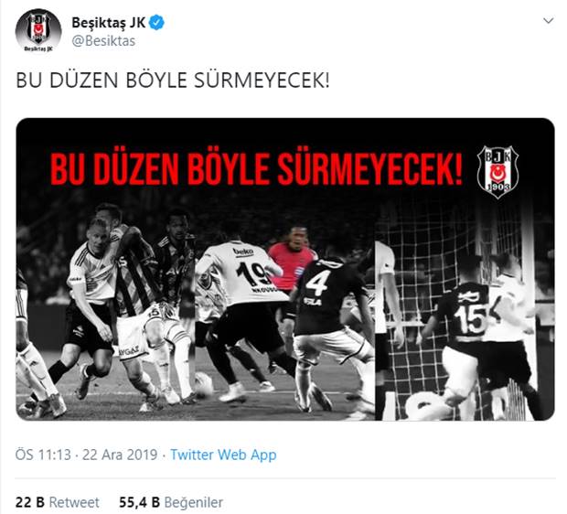The width and height of the screenshot is (567, 514).
Task: Open the ÖS 11:13 timestamp
Action: [43, 455]
